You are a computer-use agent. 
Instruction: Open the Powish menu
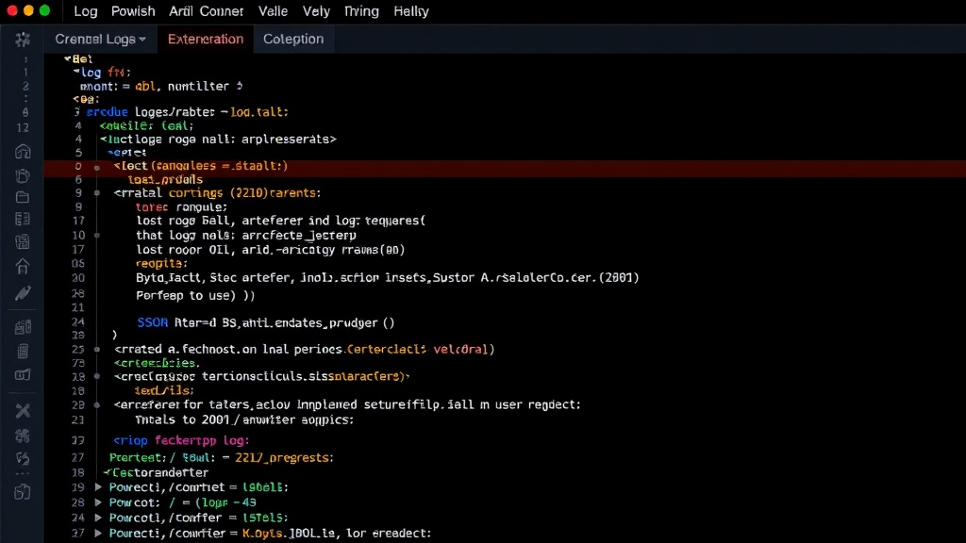click(133, 11)
